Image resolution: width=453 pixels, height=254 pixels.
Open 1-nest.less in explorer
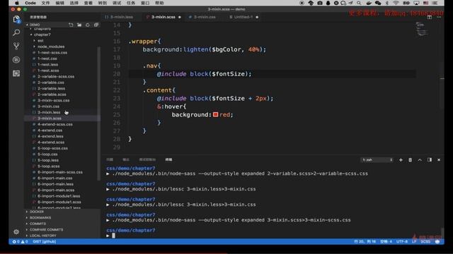click(x=47, y=64)
